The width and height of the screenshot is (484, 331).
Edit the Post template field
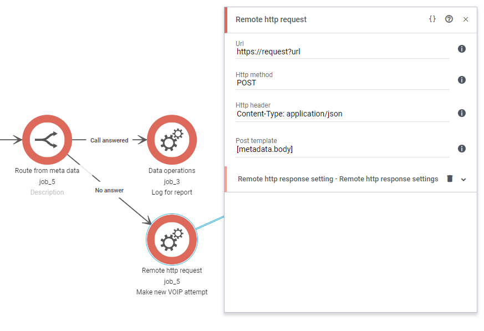342,149
